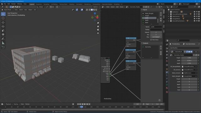Open the Output properties tab icon

pos(167,51)
